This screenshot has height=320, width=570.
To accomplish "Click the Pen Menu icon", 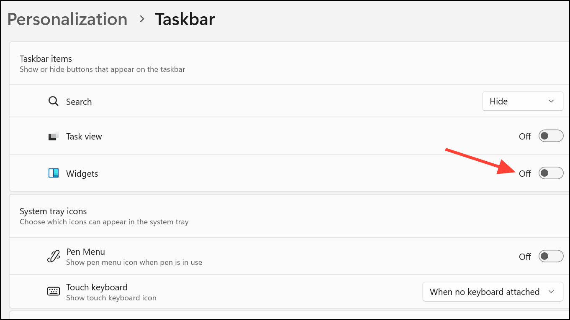I will [53, 257].
